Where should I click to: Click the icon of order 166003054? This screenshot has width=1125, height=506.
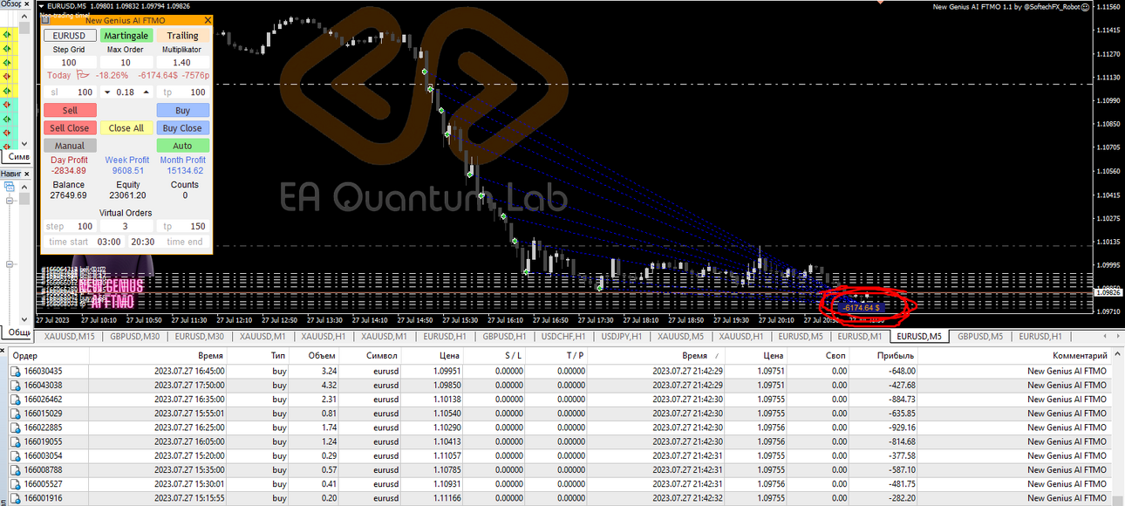click(x=15, y=456)
